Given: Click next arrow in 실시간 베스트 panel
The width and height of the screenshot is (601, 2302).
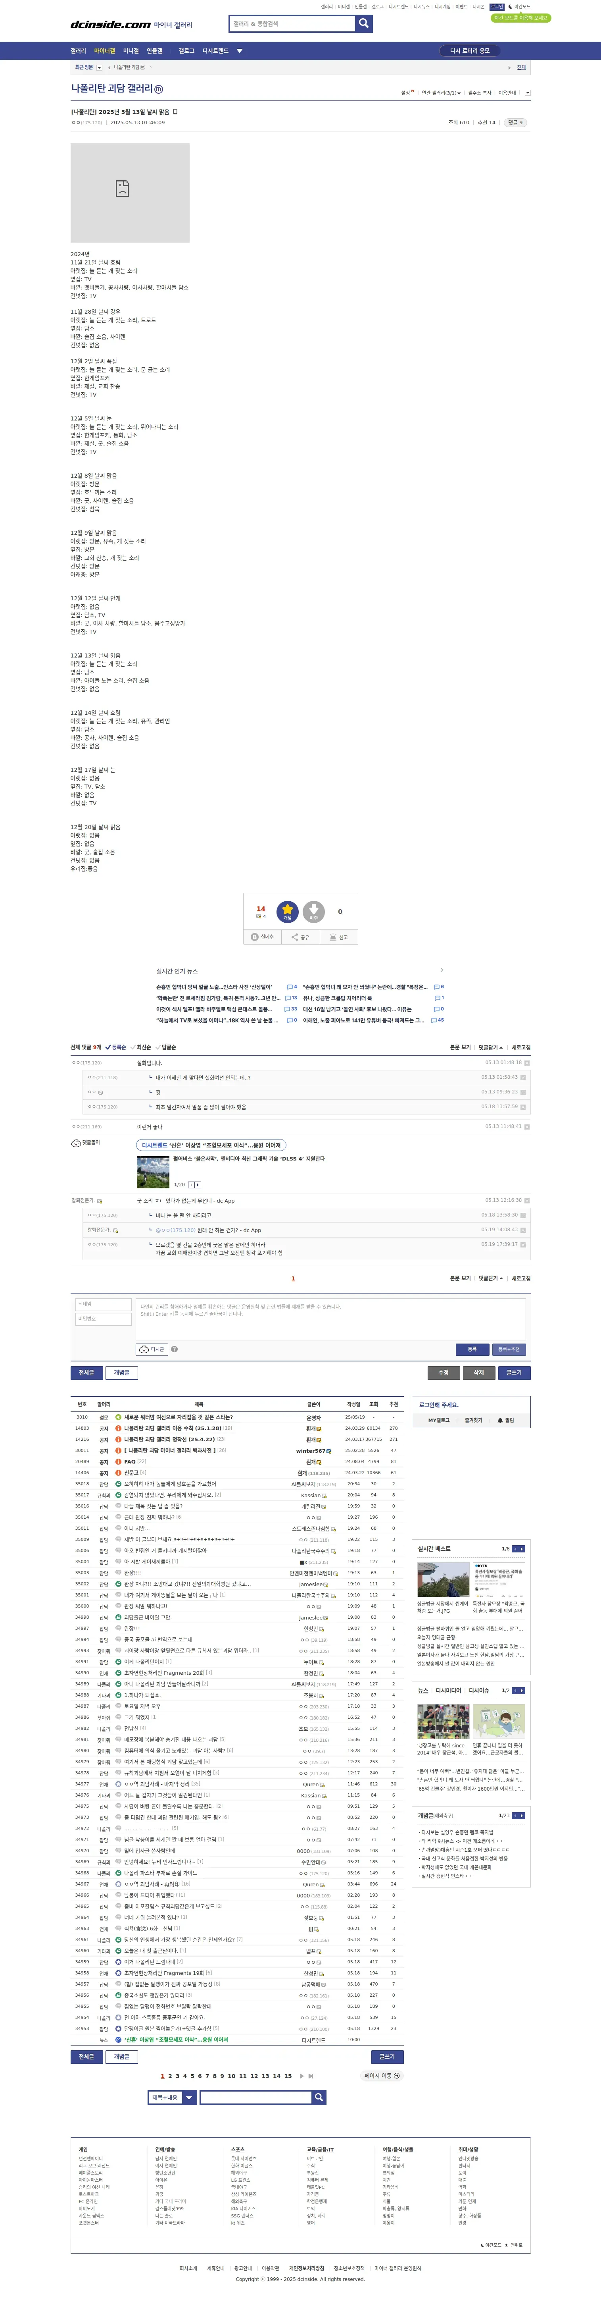Looking at the screenshot, I should pyautogui.click(x=522, y=1549).
